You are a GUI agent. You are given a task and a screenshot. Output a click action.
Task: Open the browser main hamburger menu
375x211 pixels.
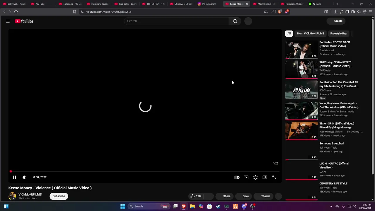(x=371, y=12)
